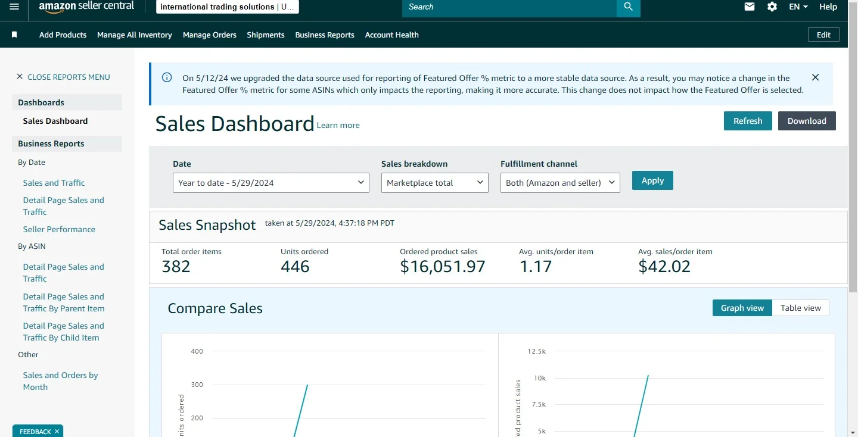Open Add Products in the top menu
Image resolution: width=858 pixels, height=437 pixels.
pos(63,35)
